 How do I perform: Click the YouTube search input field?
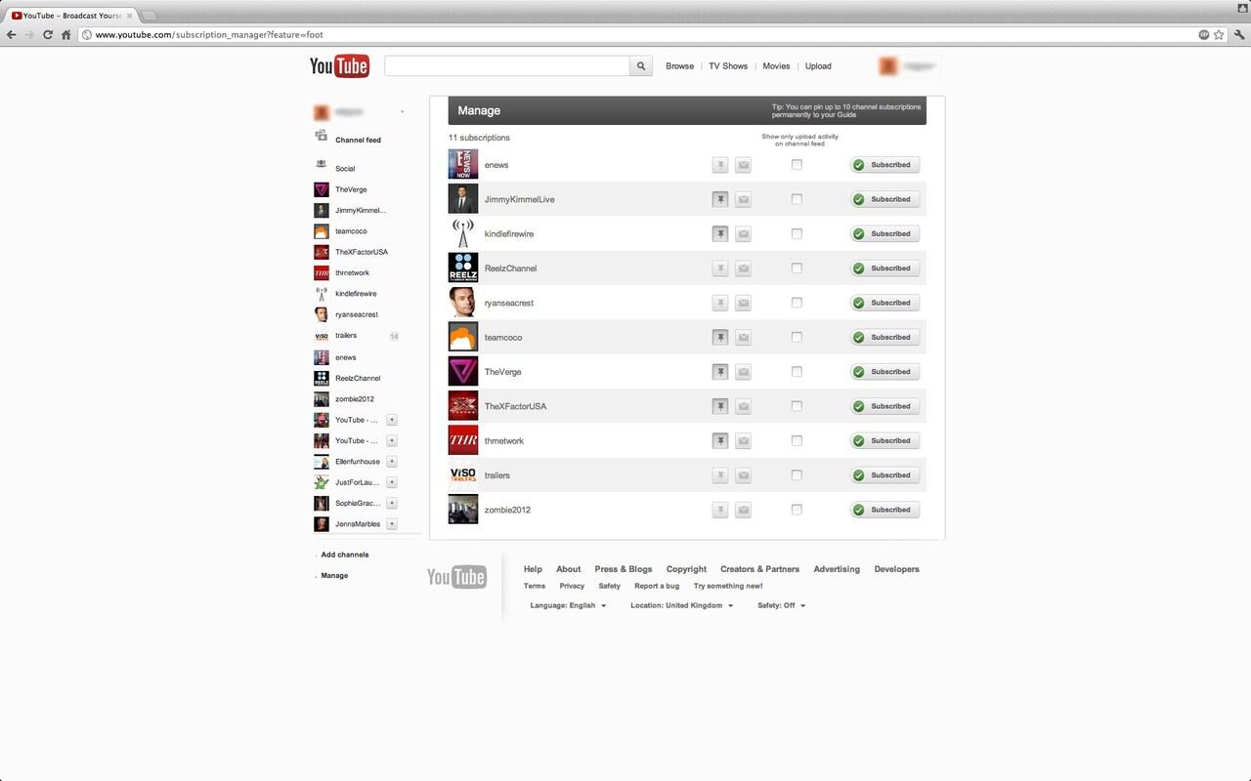(506, 66)
